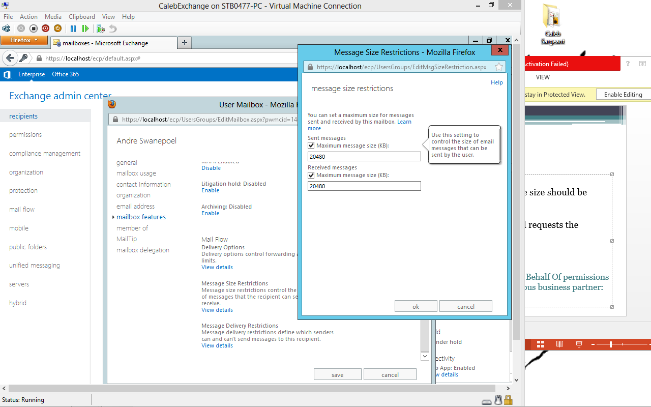Click the keyboard status icon in the VM status bar

pos(487,401)
